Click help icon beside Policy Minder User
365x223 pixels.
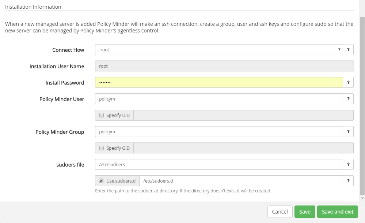tap(348, 99)
